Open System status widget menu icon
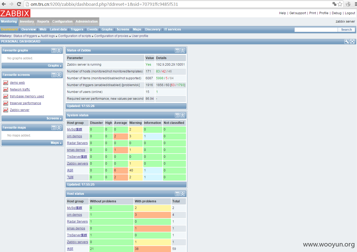This screenshot has width=357, height=252. point(177,115)
